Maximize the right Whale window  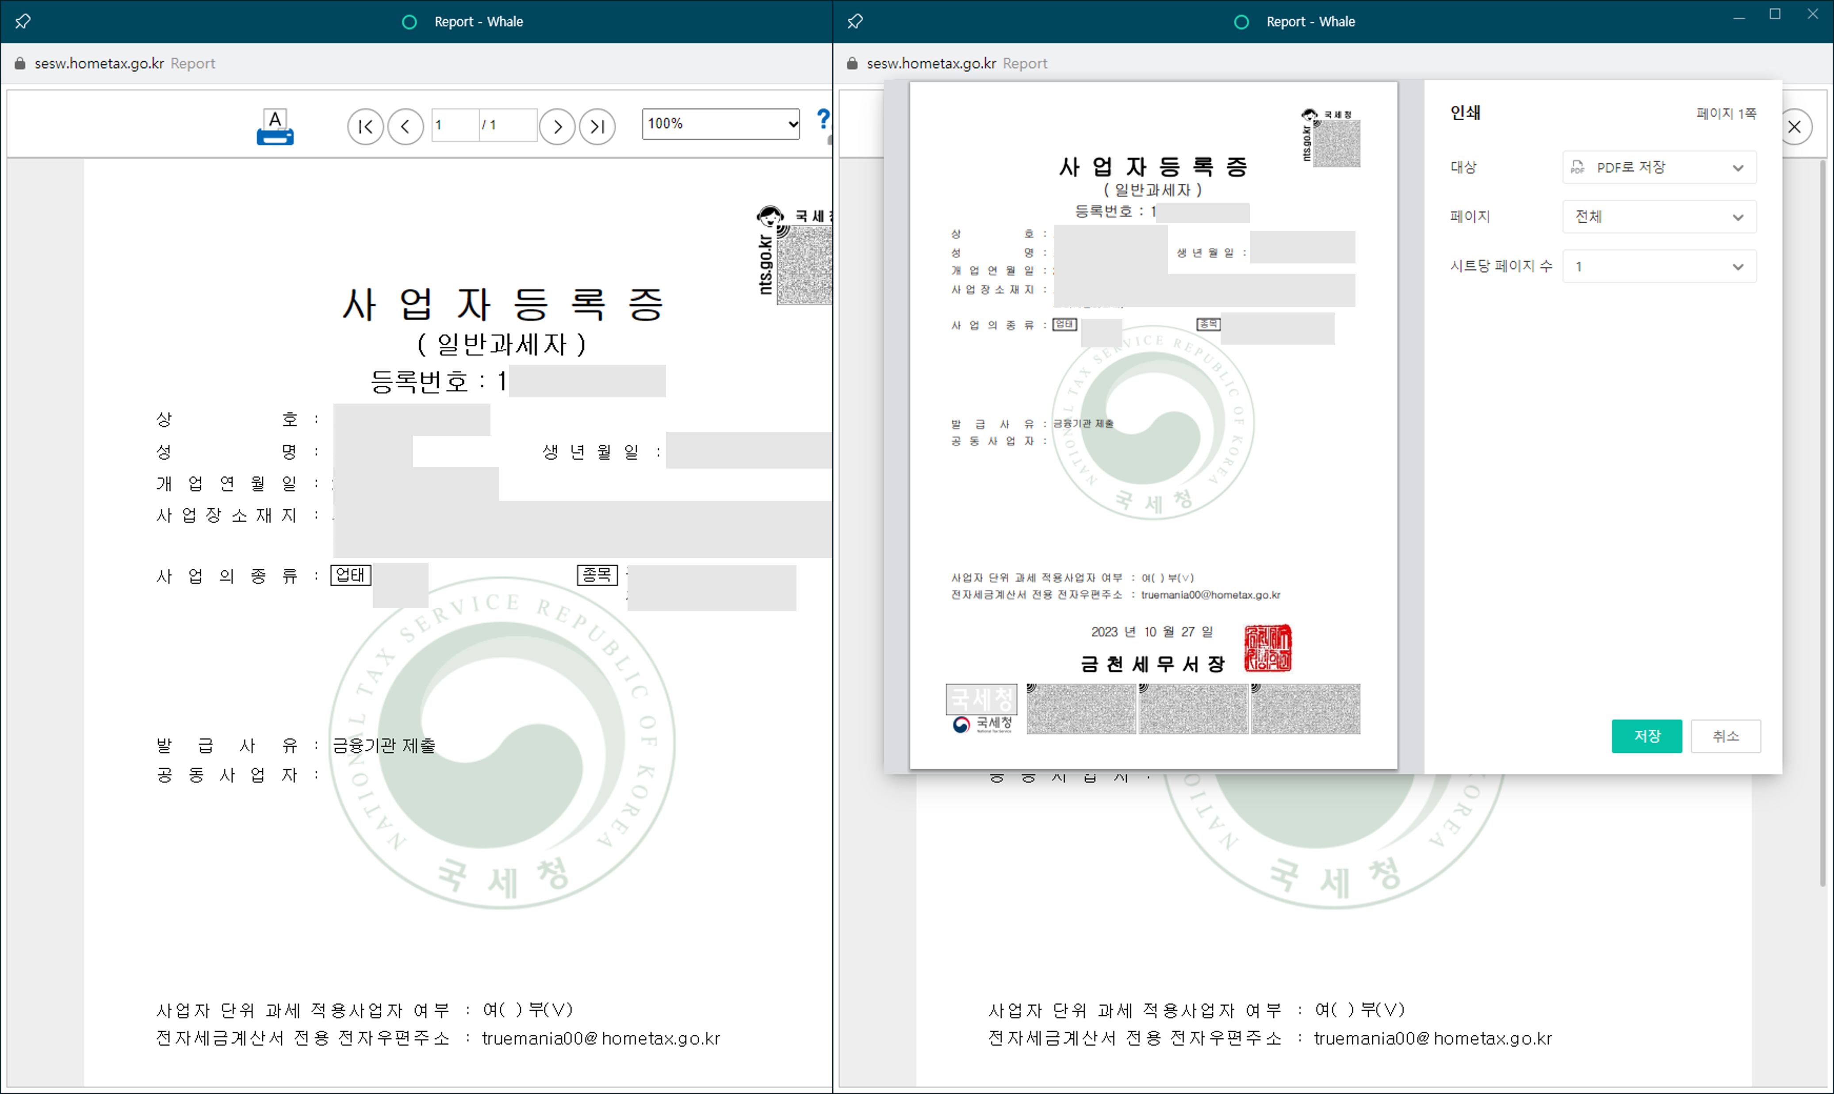(x=1775, y=15)
